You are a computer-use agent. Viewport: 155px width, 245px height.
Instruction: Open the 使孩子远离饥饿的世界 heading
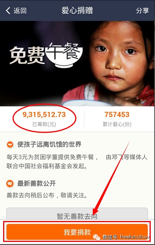click(49, 144)
